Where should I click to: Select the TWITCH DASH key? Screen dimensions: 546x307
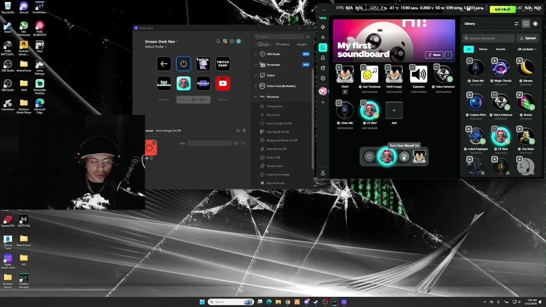[223, 64]
